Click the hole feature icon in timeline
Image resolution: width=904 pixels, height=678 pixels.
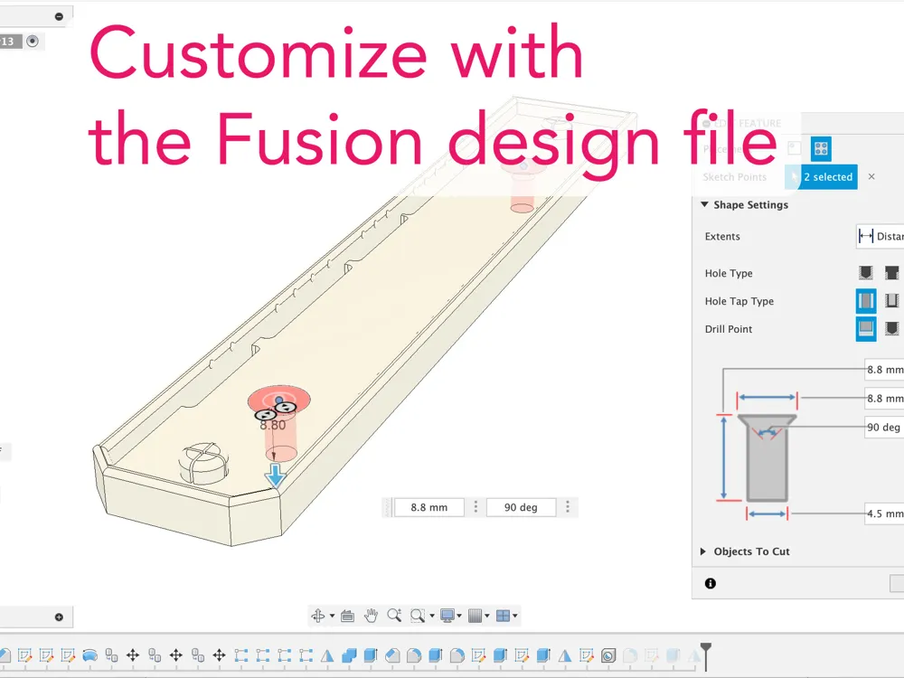tap(607, 655)
